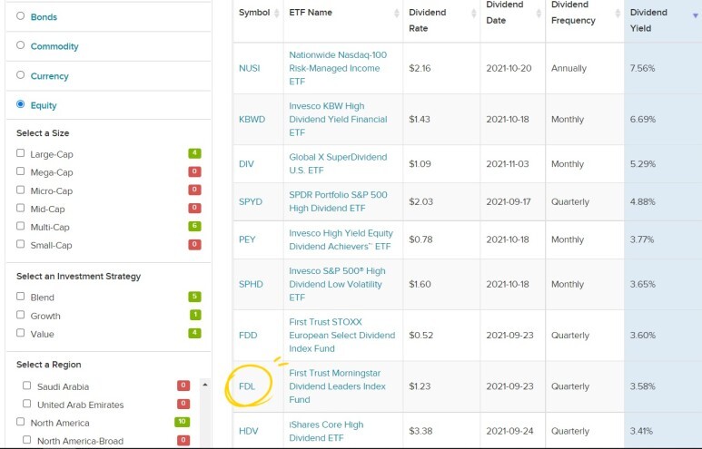Check the Mega-Cap size checkbox
This screenshot has height=449, width=702.
click(x=20, y=171)
